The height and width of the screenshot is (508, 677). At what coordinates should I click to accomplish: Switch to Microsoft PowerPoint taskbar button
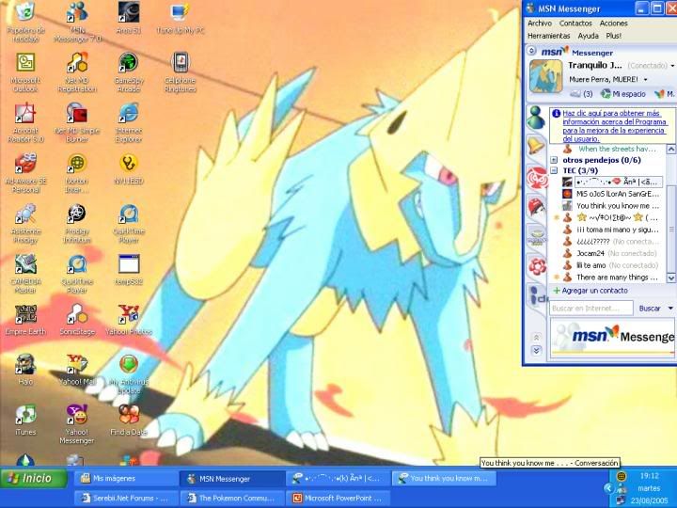coord(338,498)
